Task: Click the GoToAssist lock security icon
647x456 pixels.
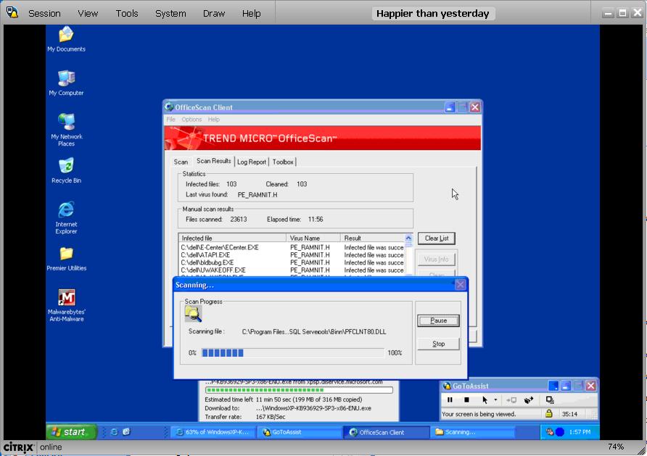Action: 549,413
